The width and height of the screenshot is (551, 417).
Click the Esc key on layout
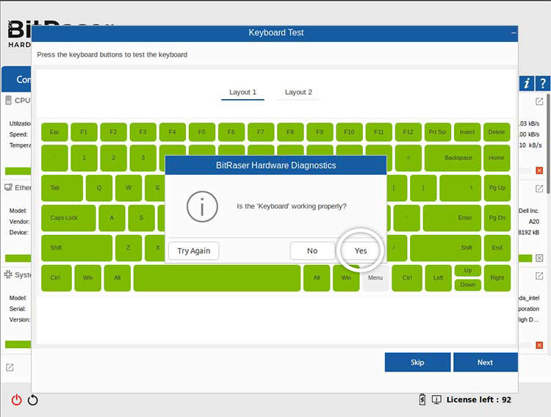point(54,132)
